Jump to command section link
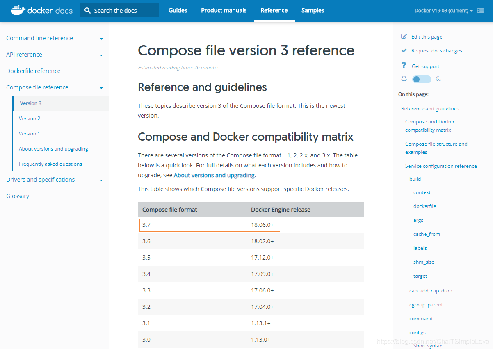The image size is (493, 349). (x=421, y=319)
